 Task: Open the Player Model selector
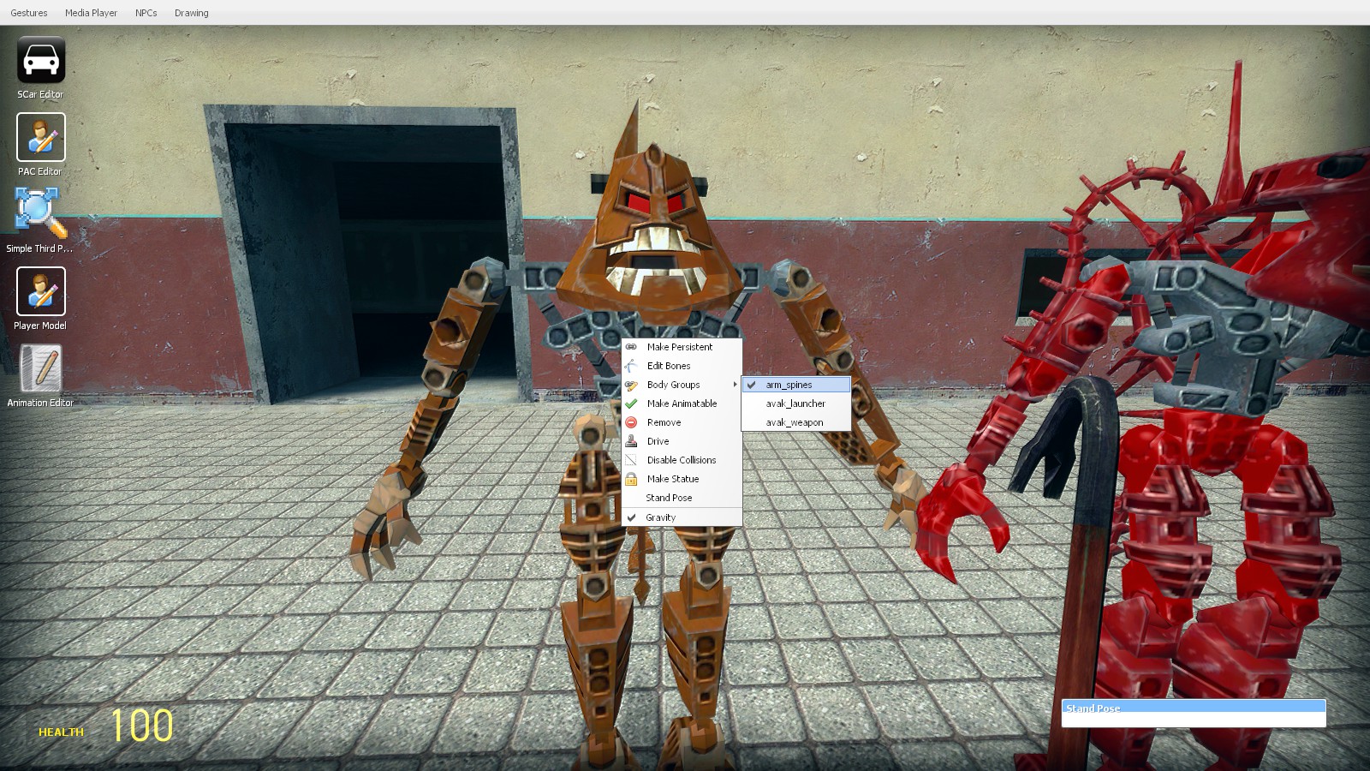coord(40,292)
